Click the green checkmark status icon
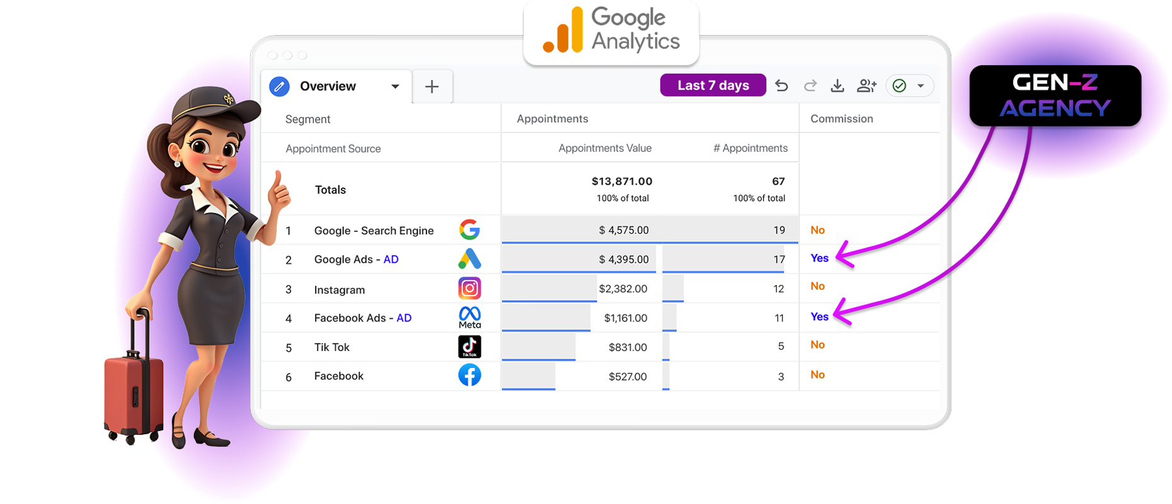The height and width of the screenshot is (504, 1172). tap(899, 86)
